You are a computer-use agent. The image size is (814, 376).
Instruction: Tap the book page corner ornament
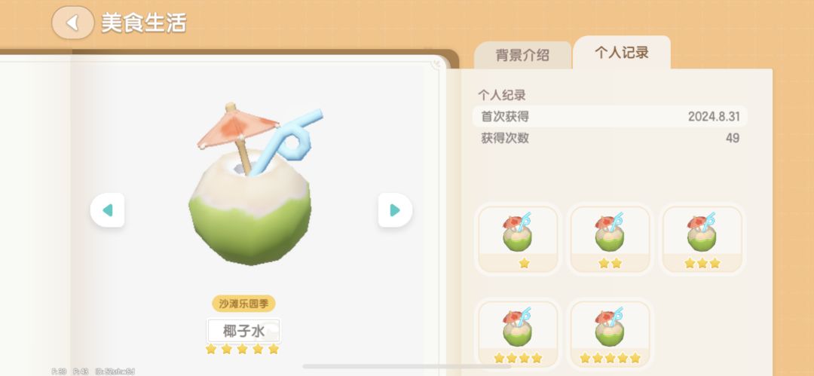(x=439, y=63)
